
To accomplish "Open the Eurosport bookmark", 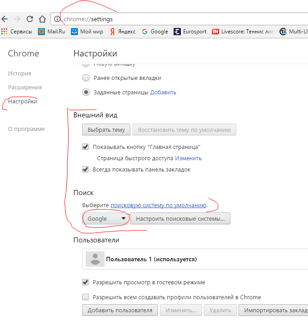I will coord(190,32).
